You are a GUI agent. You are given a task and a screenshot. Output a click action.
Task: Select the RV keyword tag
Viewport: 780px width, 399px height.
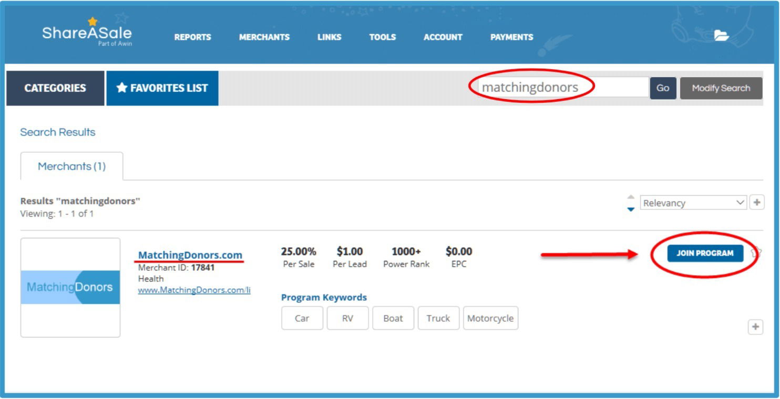pos(348,318)
